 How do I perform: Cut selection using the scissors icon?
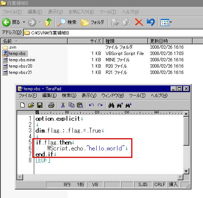[63, 105]
